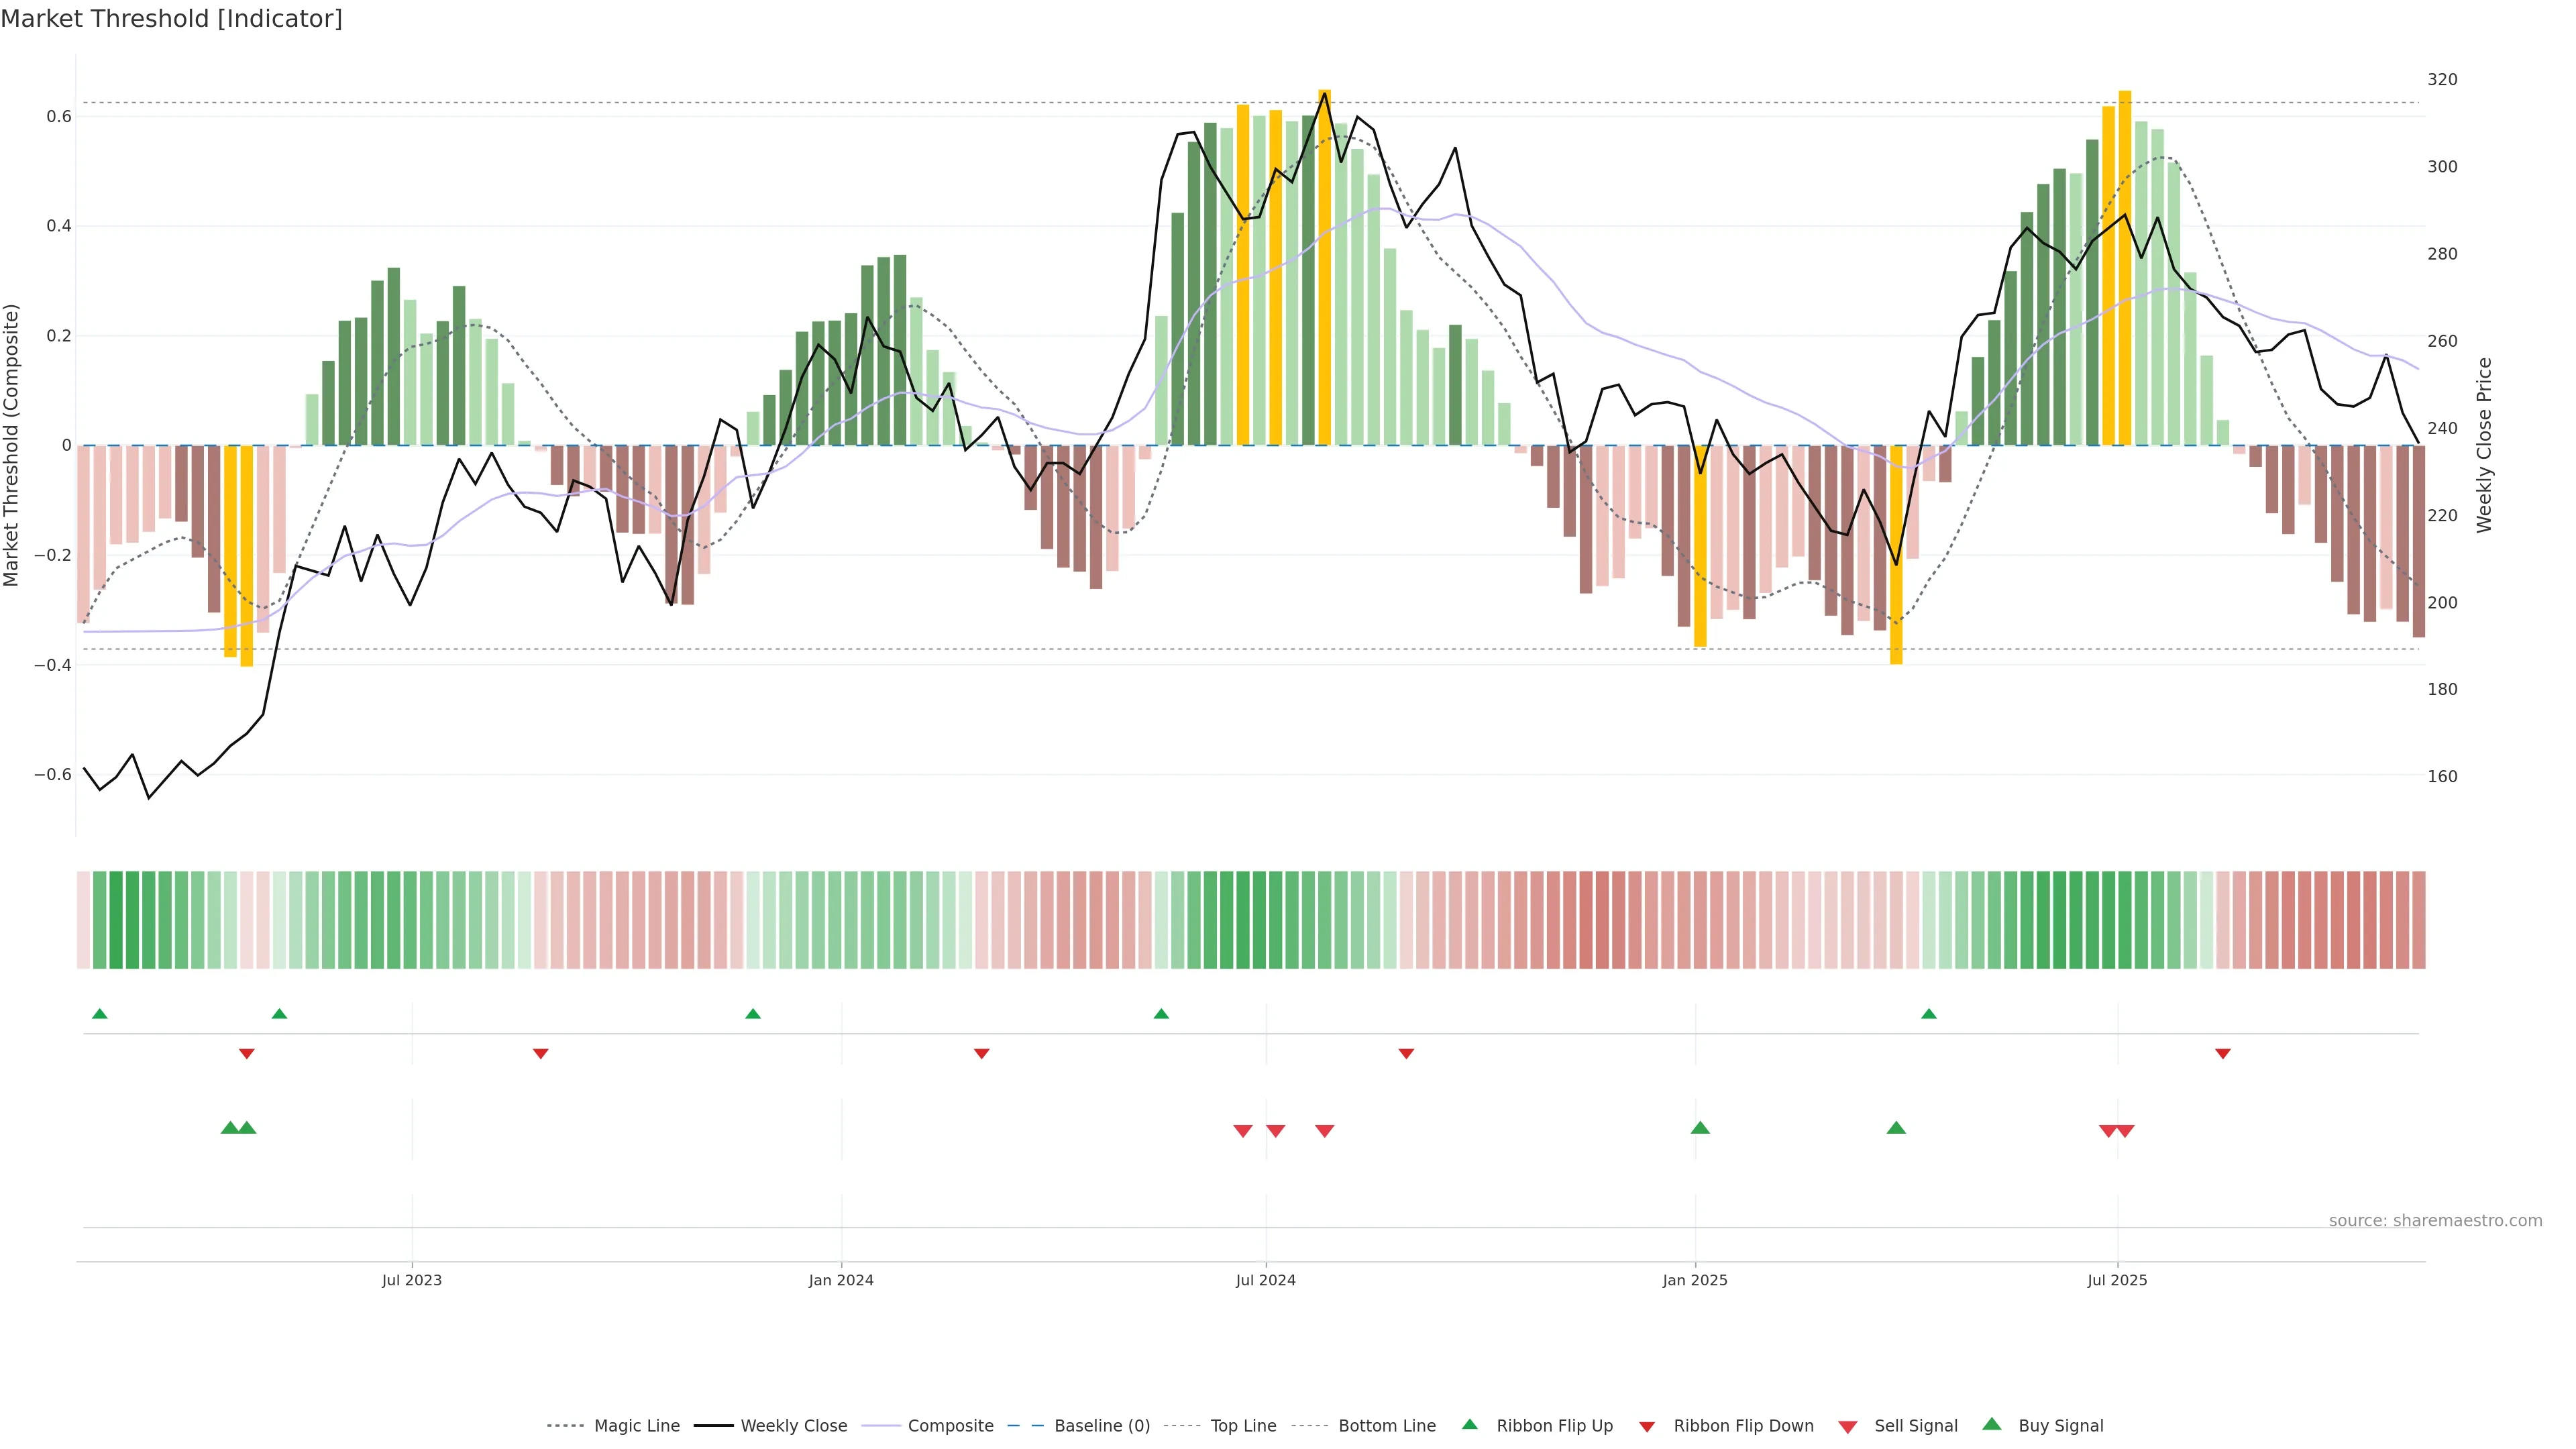Screen dimensions: 2576x1449
Task: Click the Jul 2024 x-axis label
Action: [x=1265, y=1280]
